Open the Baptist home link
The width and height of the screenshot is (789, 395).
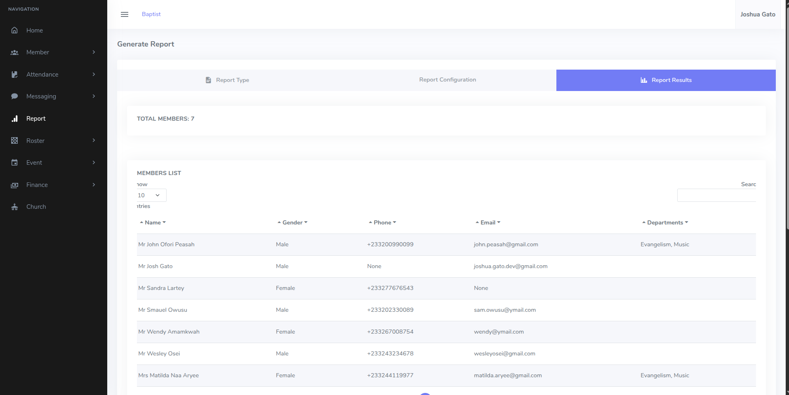pyautogui.click(x=151, y=14)
